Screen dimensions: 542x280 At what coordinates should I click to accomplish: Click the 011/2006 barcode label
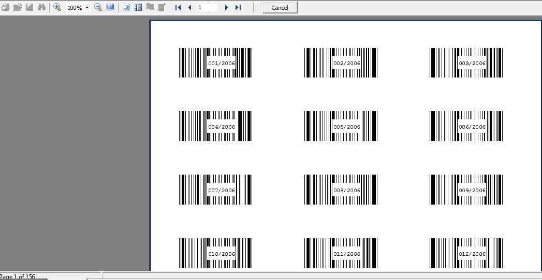point(341,253)
